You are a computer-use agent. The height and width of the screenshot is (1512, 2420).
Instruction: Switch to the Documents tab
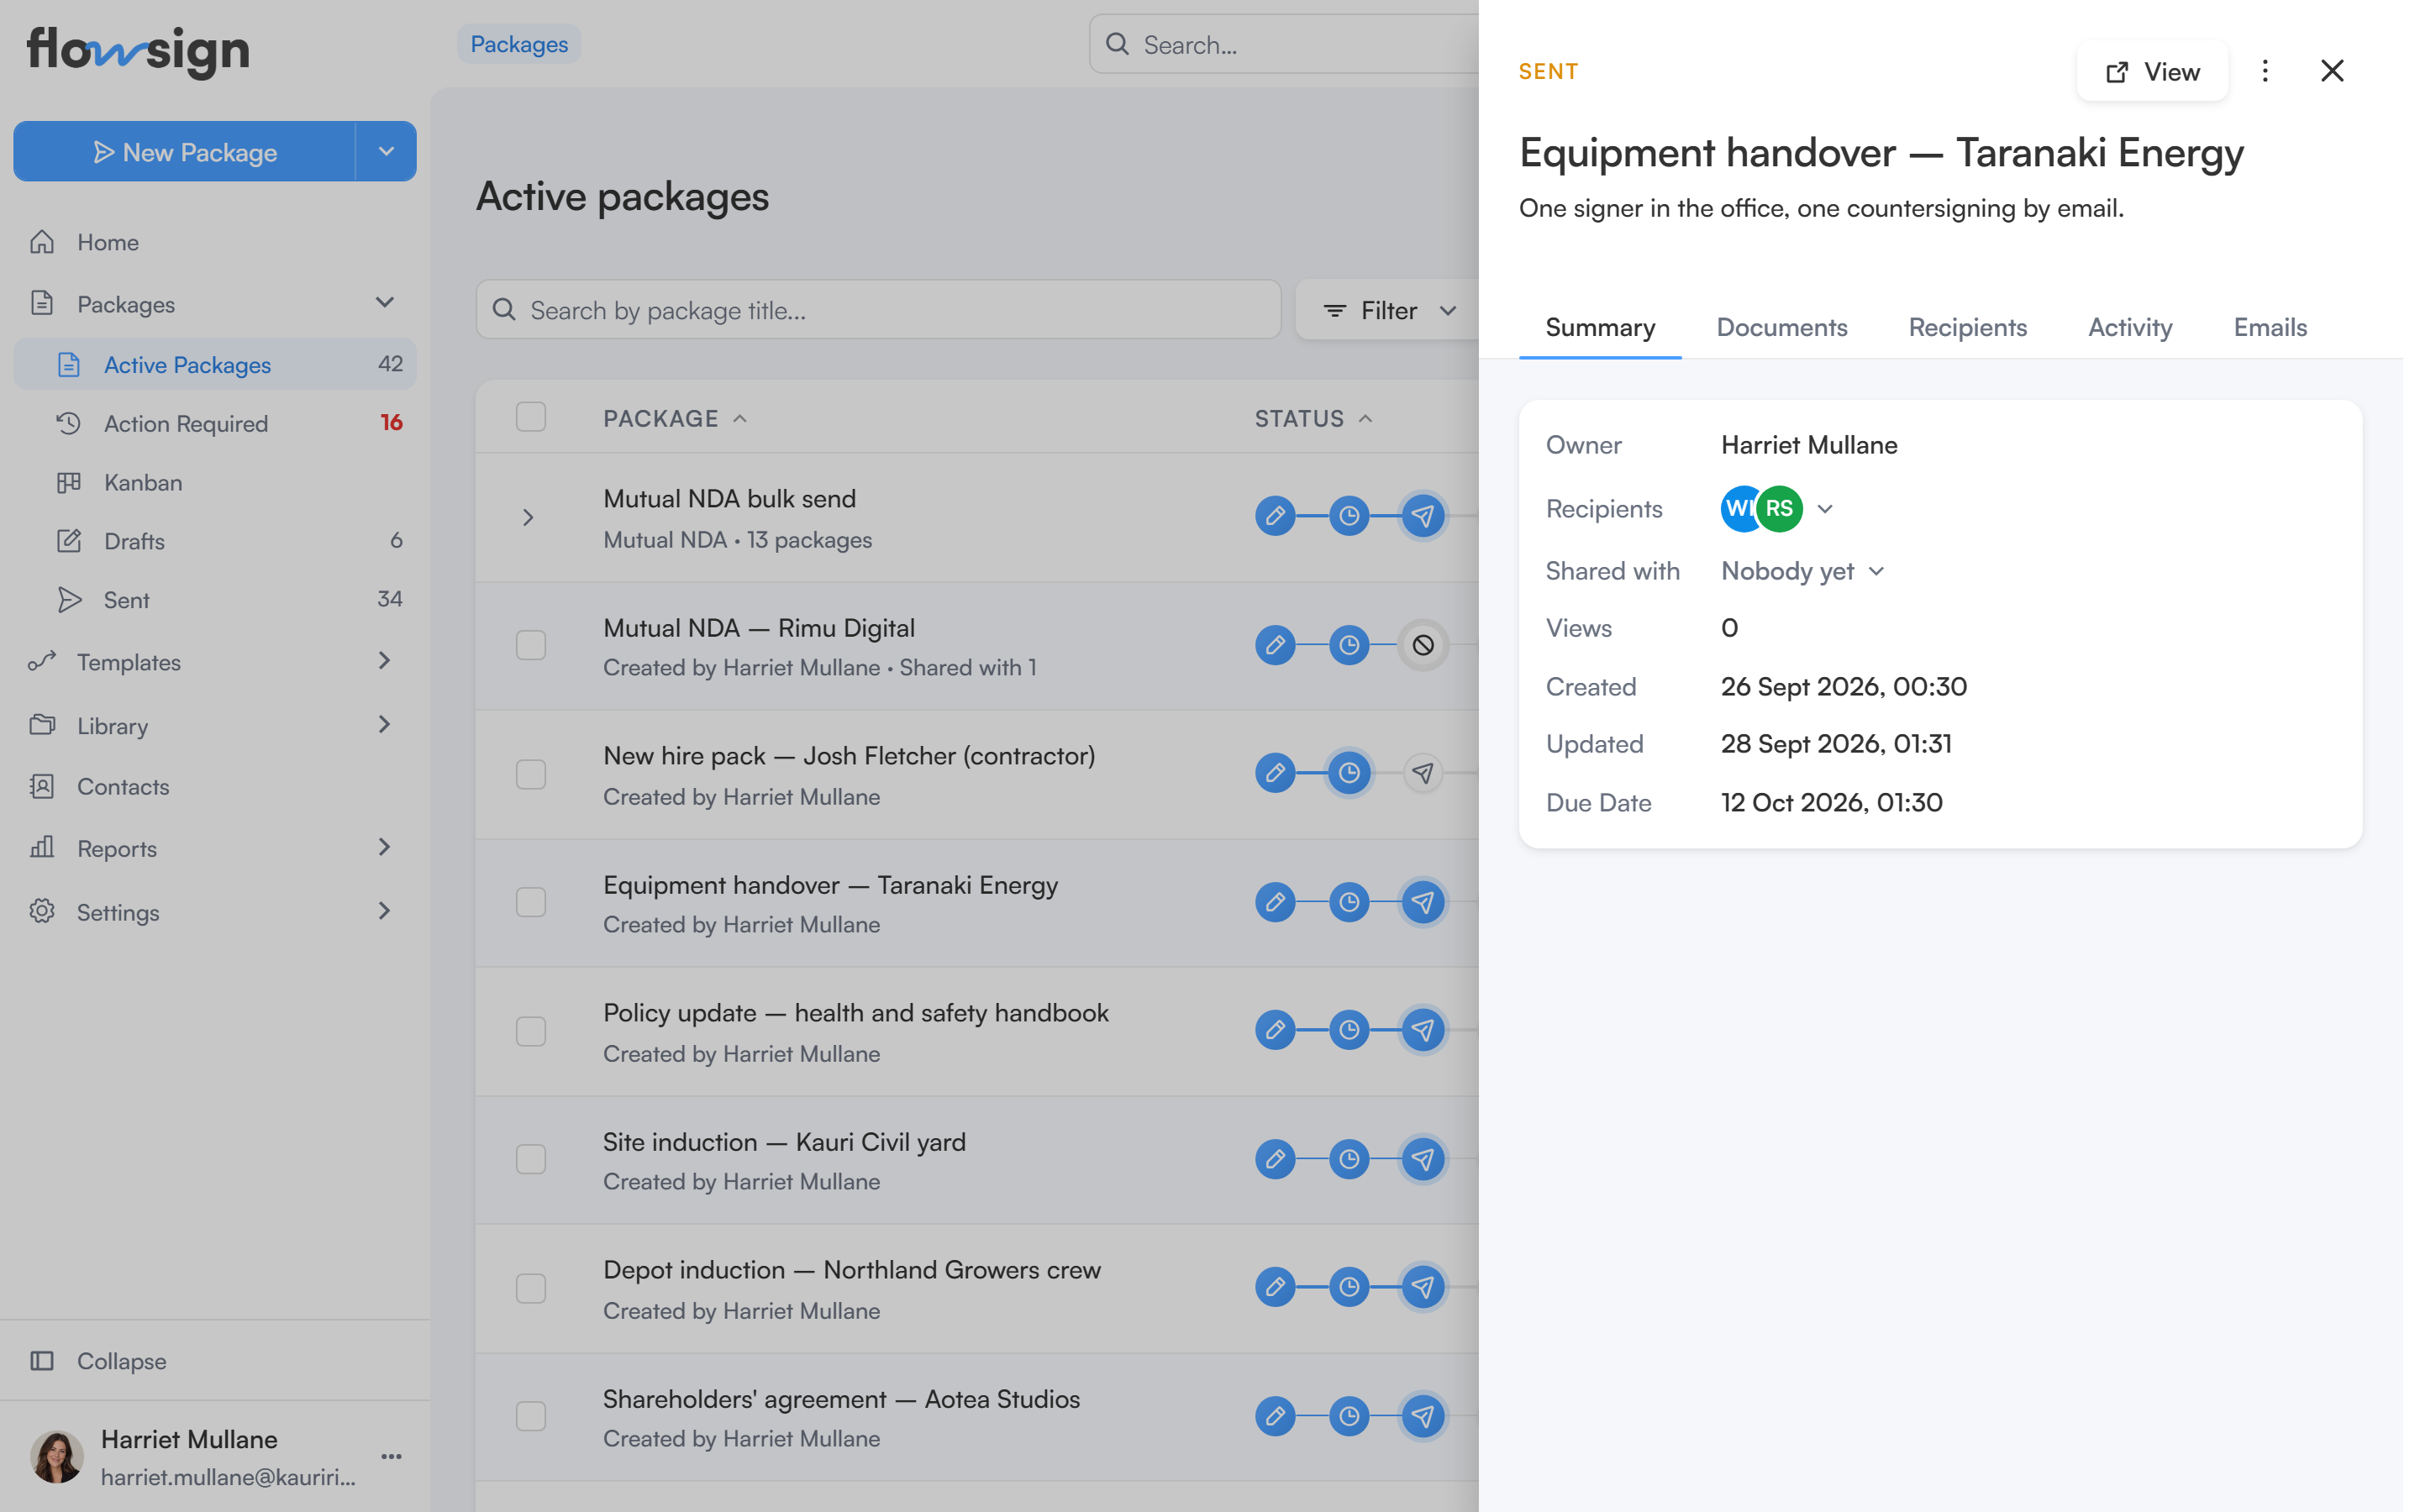coord(1782,327)
